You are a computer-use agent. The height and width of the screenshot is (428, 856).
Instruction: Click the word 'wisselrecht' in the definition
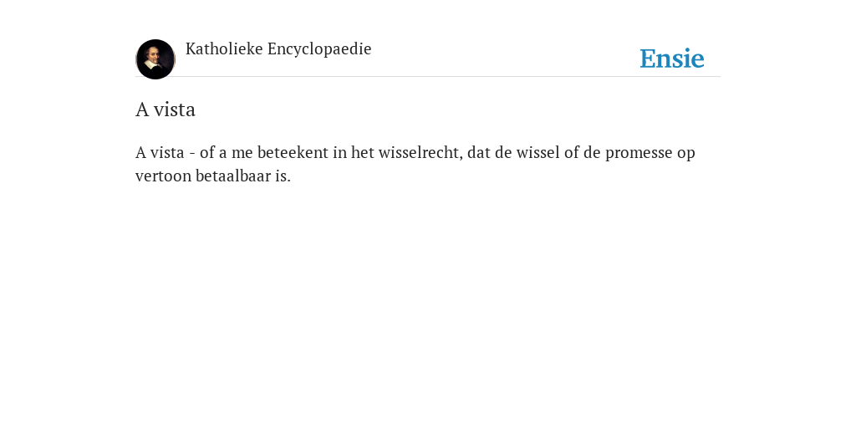(x=421, y=152)
